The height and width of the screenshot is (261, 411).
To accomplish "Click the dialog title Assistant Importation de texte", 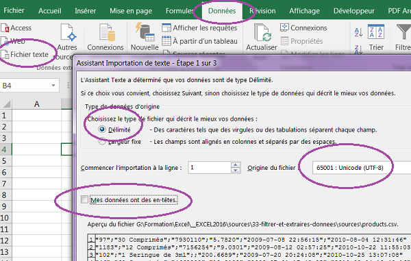I will point(147,63).
